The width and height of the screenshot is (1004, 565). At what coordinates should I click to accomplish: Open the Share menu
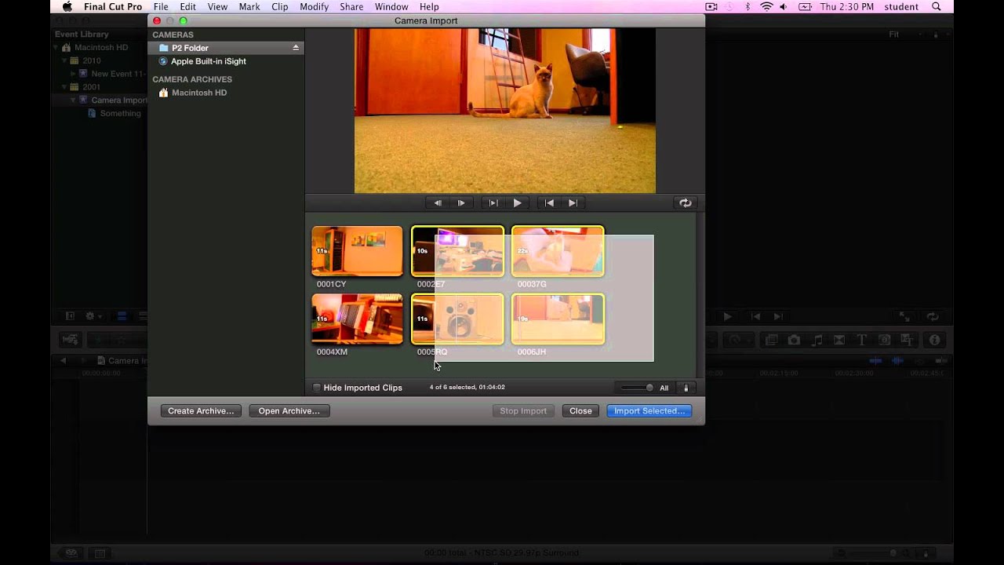pyautogui.click(x=351, y=6)
